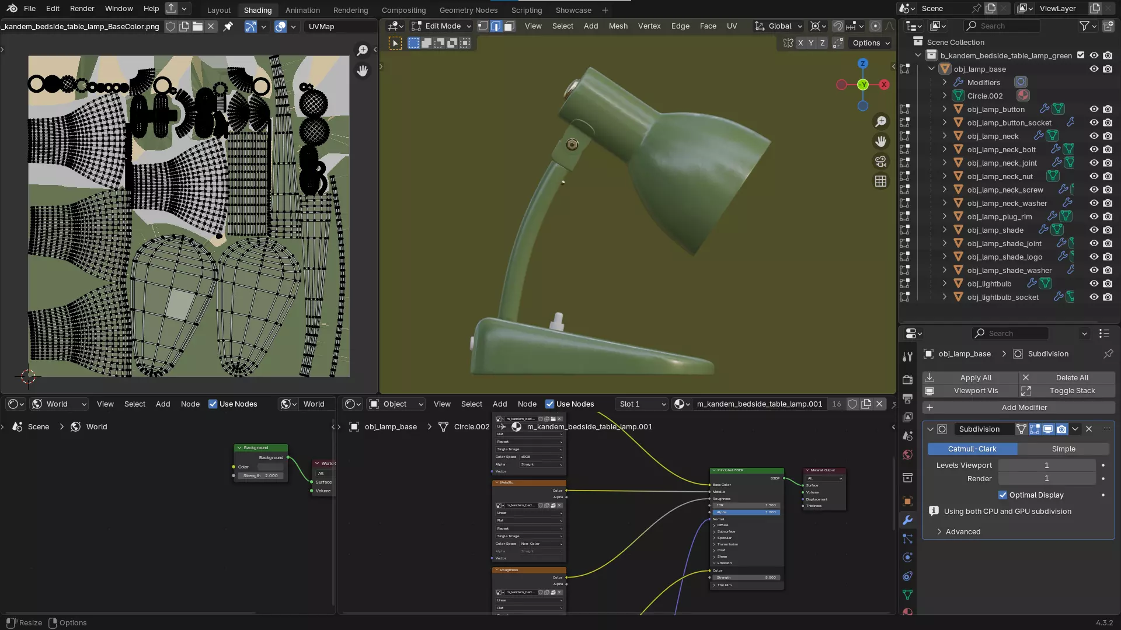Switch to the Geometry Nodes workspace tab
The height and width of the screenshot is (630, 1121).
tap(468, 10)
